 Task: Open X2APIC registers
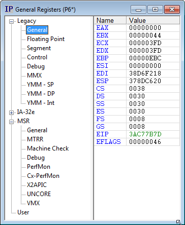point(37,185)
